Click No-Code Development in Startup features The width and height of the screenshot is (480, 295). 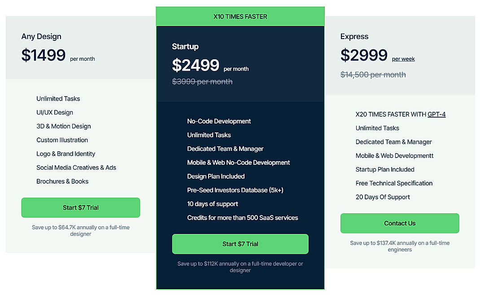coord(219,121)
